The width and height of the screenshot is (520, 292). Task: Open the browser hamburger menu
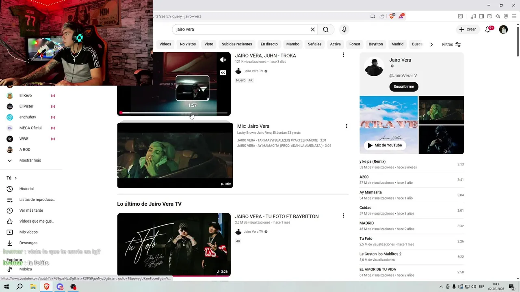(514, 16)
